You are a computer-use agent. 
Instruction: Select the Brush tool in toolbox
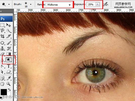(9, 43)
